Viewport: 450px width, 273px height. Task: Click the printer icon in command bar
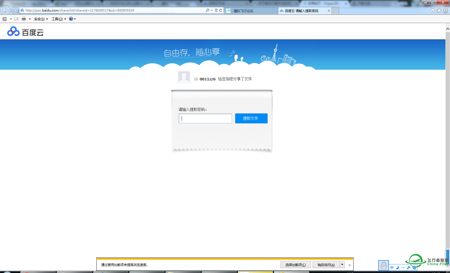point(24,19)
